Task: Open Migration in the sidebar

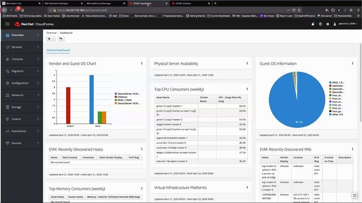Action: tap(22, 71)
